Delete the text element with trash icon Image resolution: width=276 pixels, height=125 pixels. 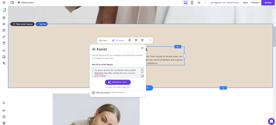pyautogui.click(x=142, y=40)
